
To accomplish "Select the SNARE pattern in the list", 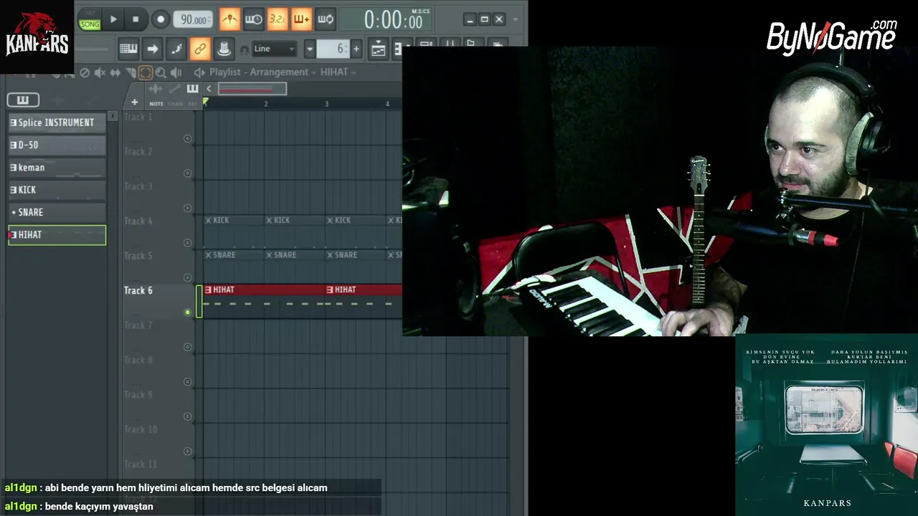I will [x=57, y=212].
